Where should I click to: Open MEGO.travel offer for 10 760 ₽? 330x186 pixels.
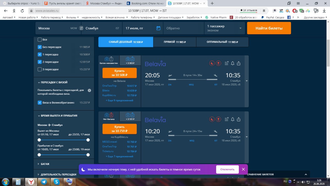[x=119, y=142]
